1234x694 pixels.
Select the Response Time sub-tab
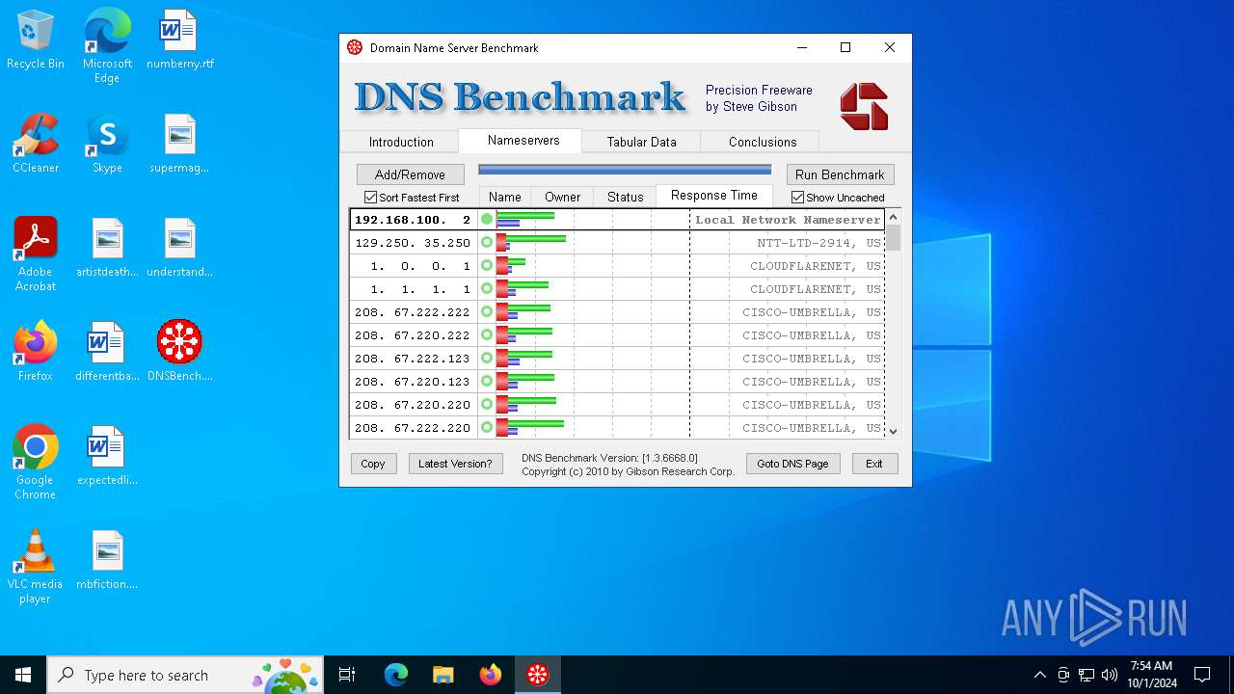(x=714, y=195)
